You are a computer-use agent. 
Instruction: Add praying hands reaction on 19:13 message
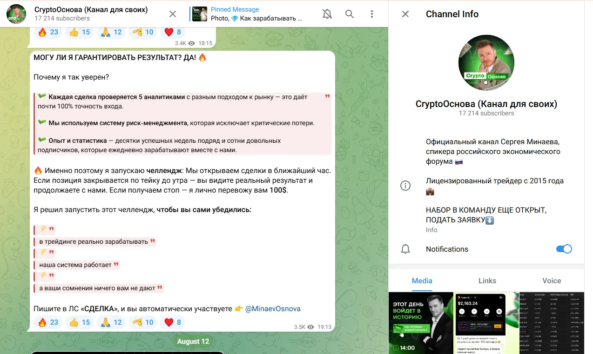pyautogui.click(x=111, y=322)
